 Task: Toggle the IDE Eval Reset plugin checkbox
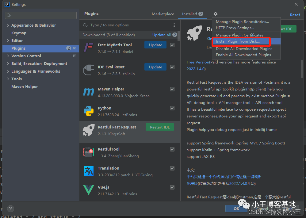tap(172, 67)
